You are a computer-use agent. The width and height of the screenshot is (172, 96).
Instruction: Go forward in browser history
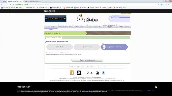(x=5, y=5)
